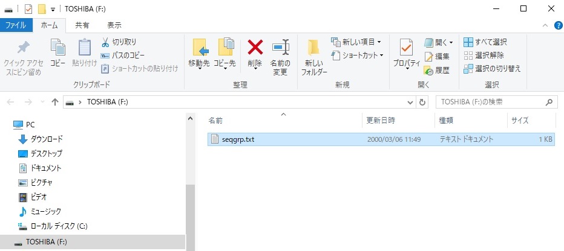Click the Rename (名前の変更) icon

[280, 48]
